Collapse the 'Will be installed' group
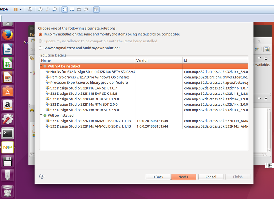 point(41,115)
